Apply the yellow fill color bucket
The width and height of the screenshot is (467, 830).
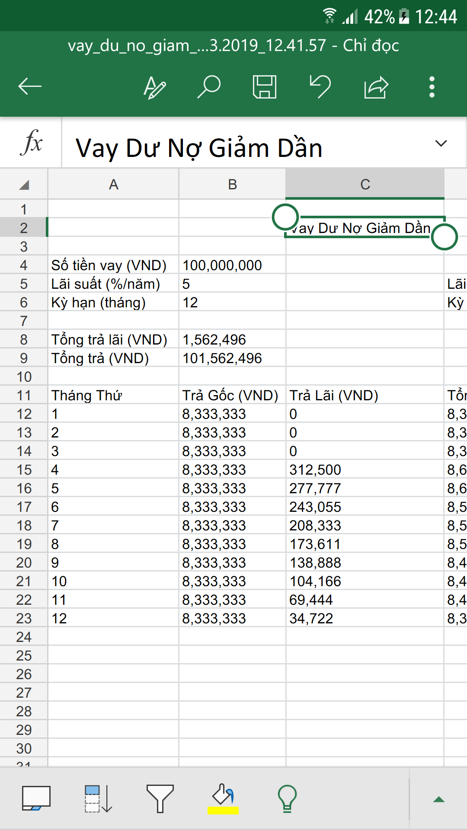(x=223, y=799)
